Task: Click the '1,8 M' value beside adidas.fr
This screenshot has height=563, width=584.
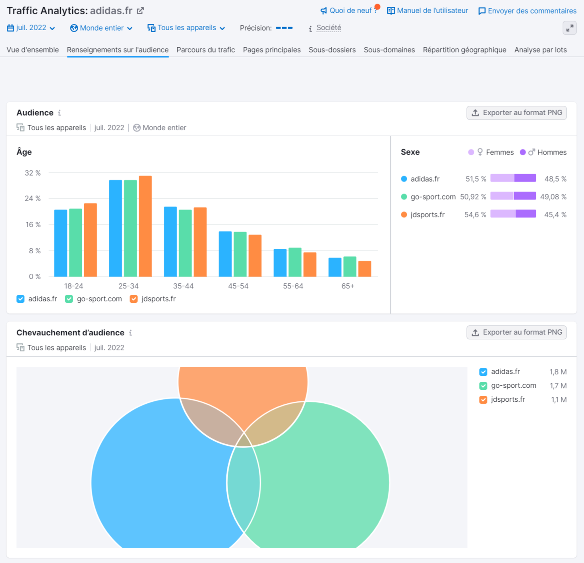Action: coord(558,372)
